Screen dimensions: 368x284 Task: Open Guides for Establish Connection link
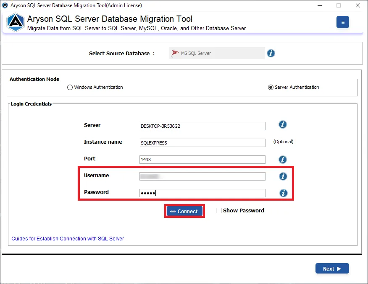click(x=68, y=239)
